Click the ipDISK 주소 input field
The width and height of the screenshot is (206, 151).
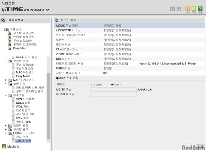pyautogui.click(x=114, y=90)
